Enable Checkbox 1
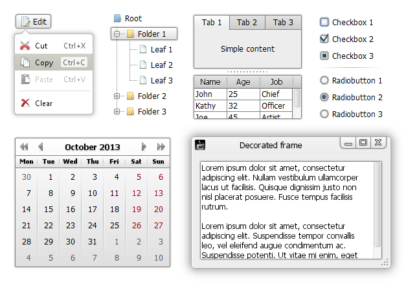Screen dimensions: 406x282 [x=324, y=22]
